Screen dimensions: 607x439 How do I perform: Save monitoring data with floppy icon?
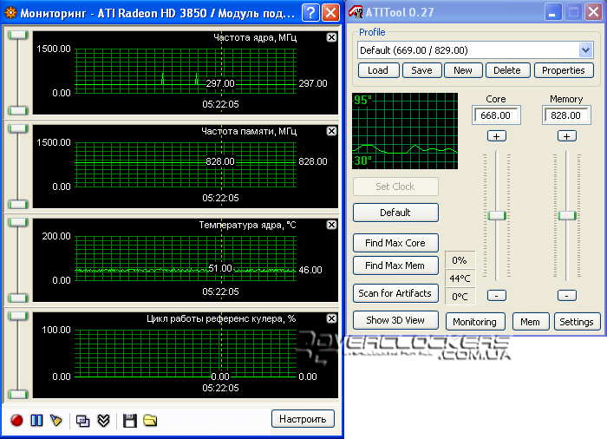pyautogui.click(x=130, y=421)
